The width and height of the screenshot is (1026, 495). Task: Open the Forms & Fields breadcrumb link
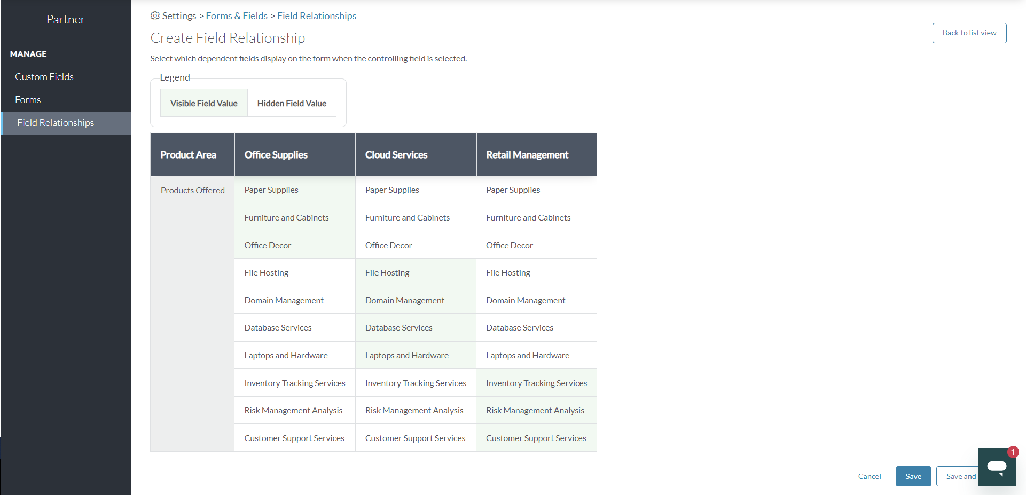tap(237, 15)
